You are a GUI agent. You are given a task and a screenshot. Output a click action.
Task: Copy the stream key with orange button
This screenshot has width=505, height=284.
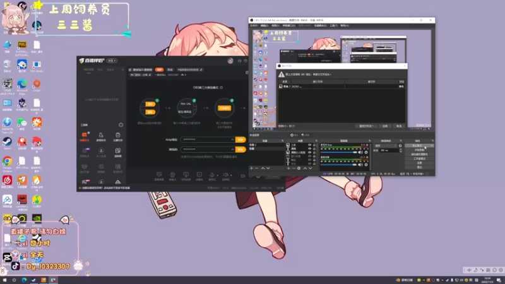(x=241, y=150)
